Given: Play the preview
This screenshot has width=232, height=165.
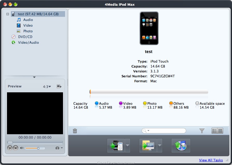Looking at the screenshot, I should 10,148.
